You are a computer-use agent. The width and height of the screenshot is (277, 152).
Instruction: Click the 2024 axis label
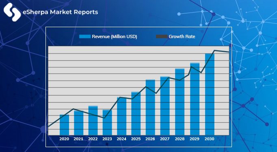[x=121, y=139]
